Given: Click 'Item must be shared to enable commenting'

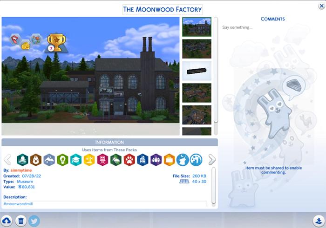Looking at the screenshot, I should (x=273, y=170).
